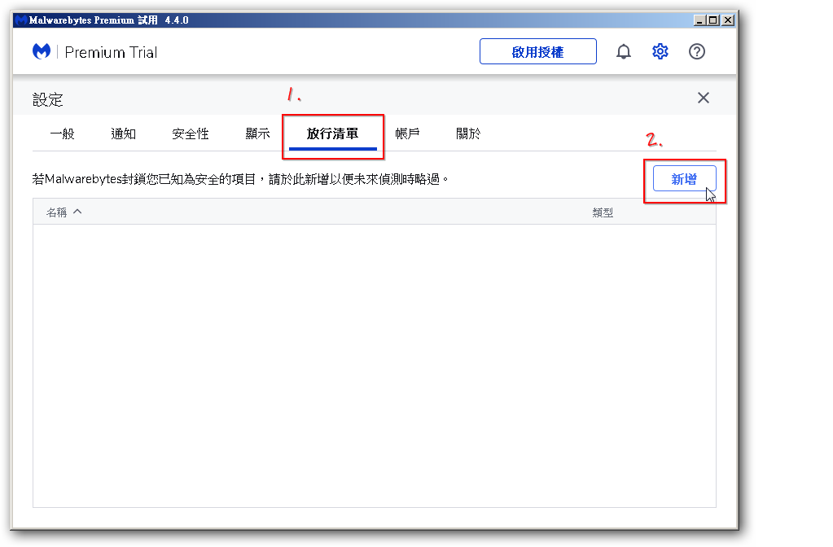
Task: Close the 設定 panel with the X
Action: [704, 98]
